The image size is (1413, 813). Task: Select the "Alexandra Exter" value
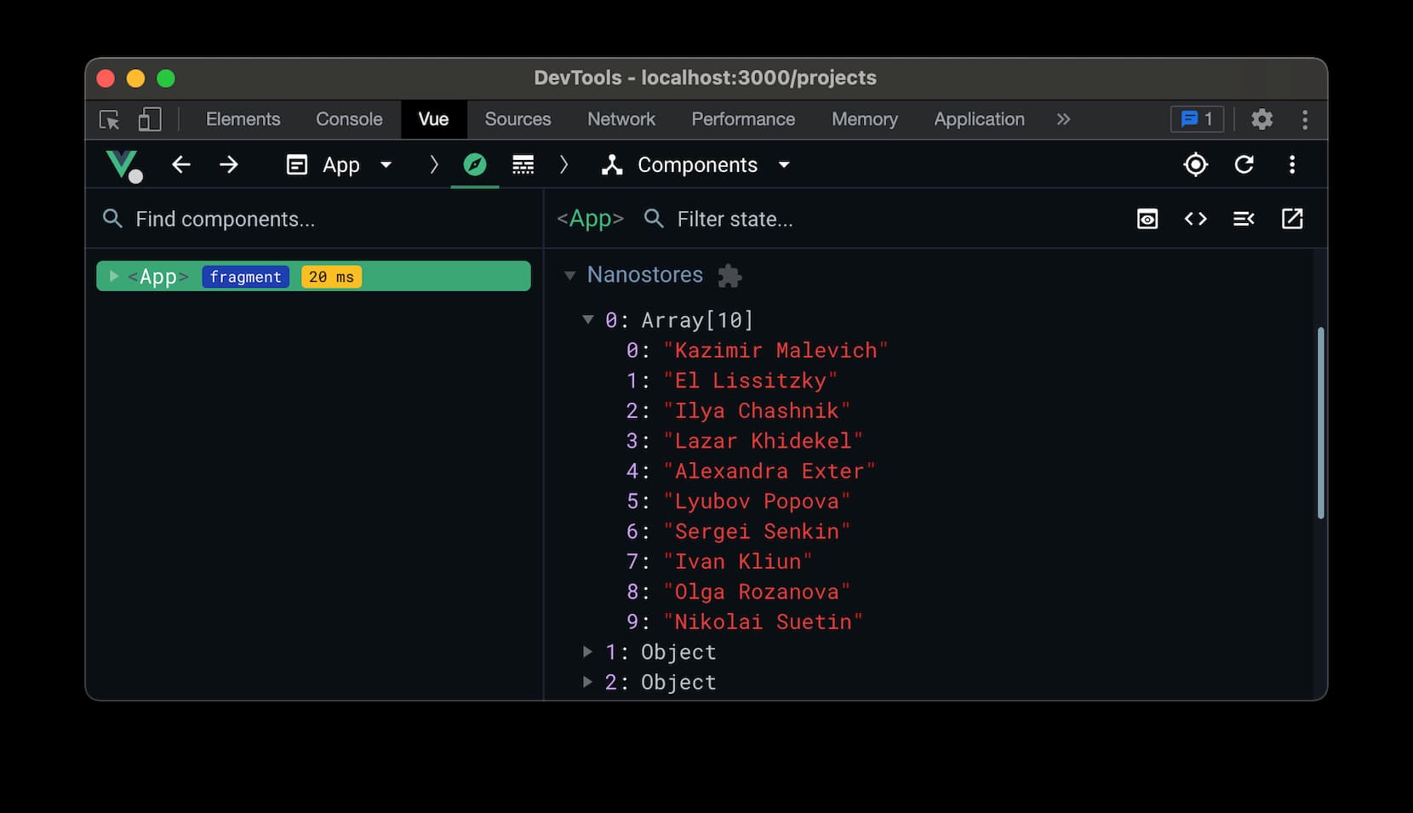pyautogui.click(x=769, y=471)
